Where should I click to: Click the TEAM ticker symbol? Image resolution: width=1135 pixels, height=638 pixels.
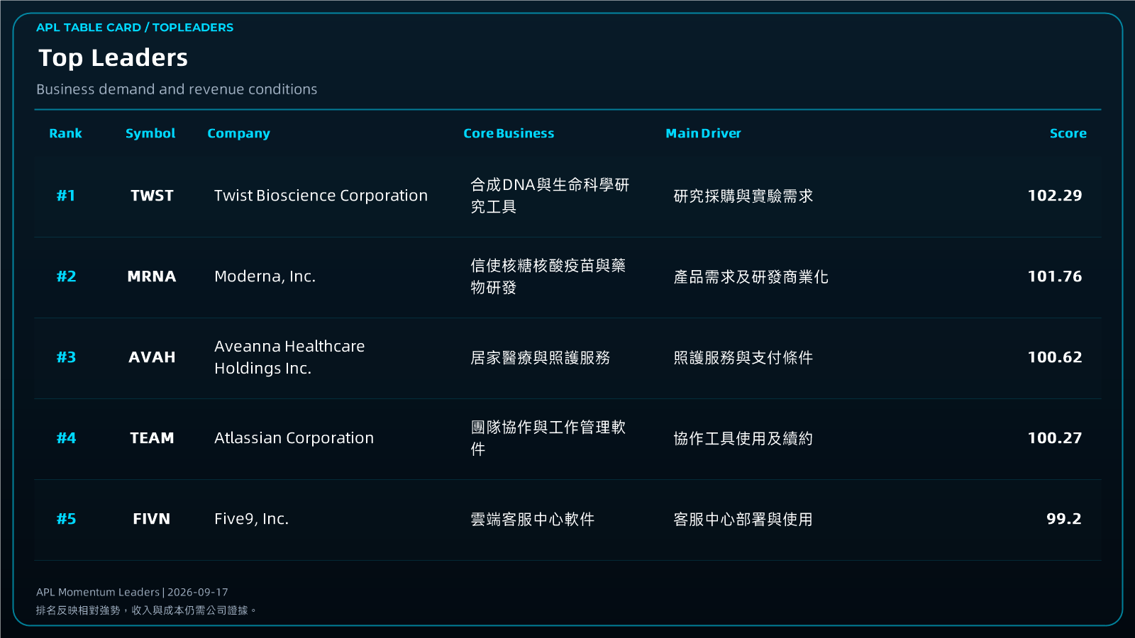pyautogui.click(x=152, y=438)
